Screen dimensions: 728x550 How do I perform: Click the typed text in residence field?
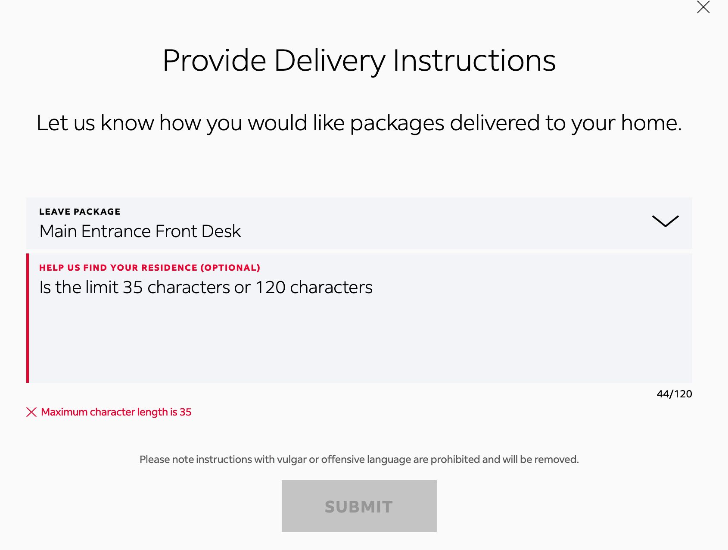(x=205, y=287)
